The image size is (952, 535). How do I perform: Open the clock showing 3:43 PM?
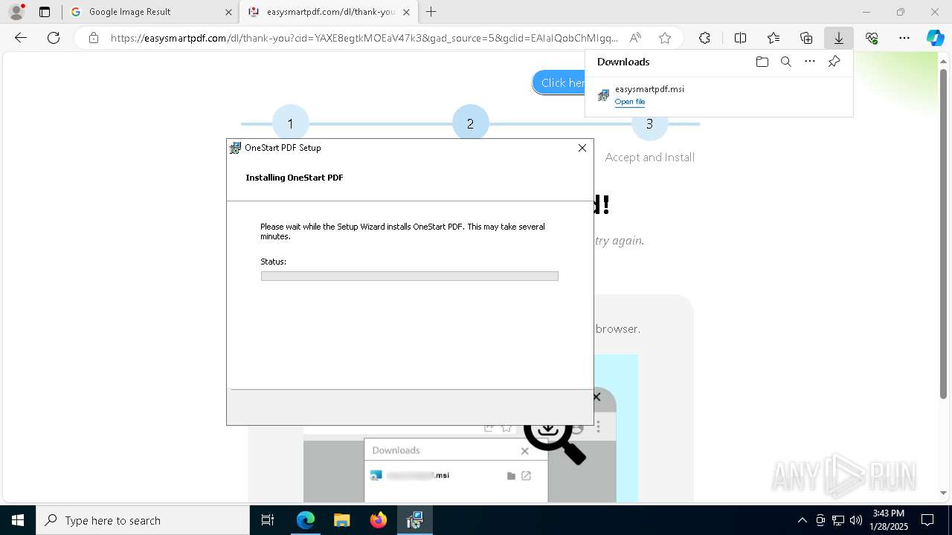click(888, 520)
